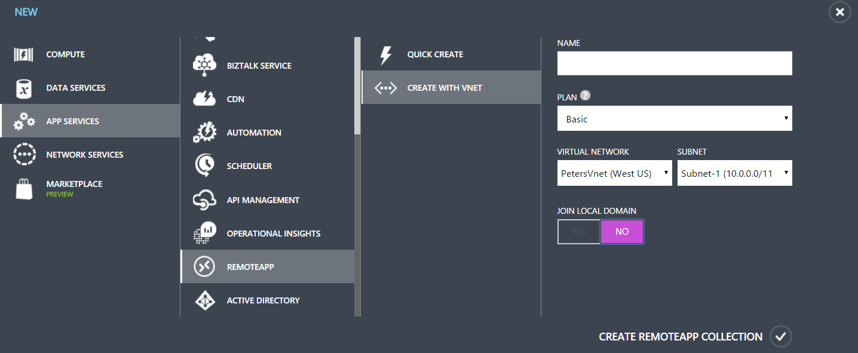Click the Network Services dotted circle icon

pyautogui.click(x=24, y=155)
